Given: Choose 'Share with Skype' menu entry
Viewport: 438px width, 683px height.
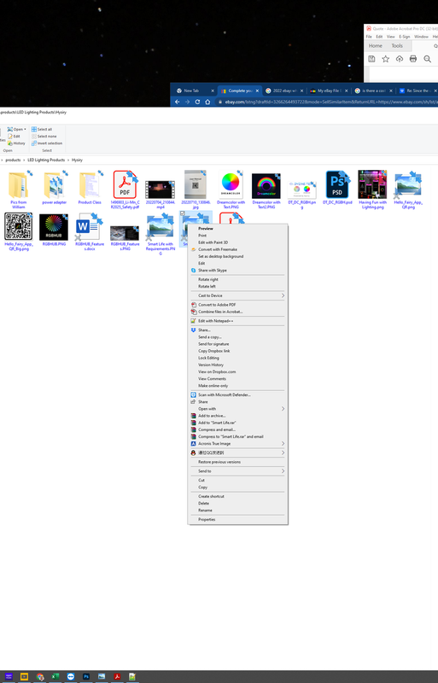Looking at the screenshot, I should point(238,270).
